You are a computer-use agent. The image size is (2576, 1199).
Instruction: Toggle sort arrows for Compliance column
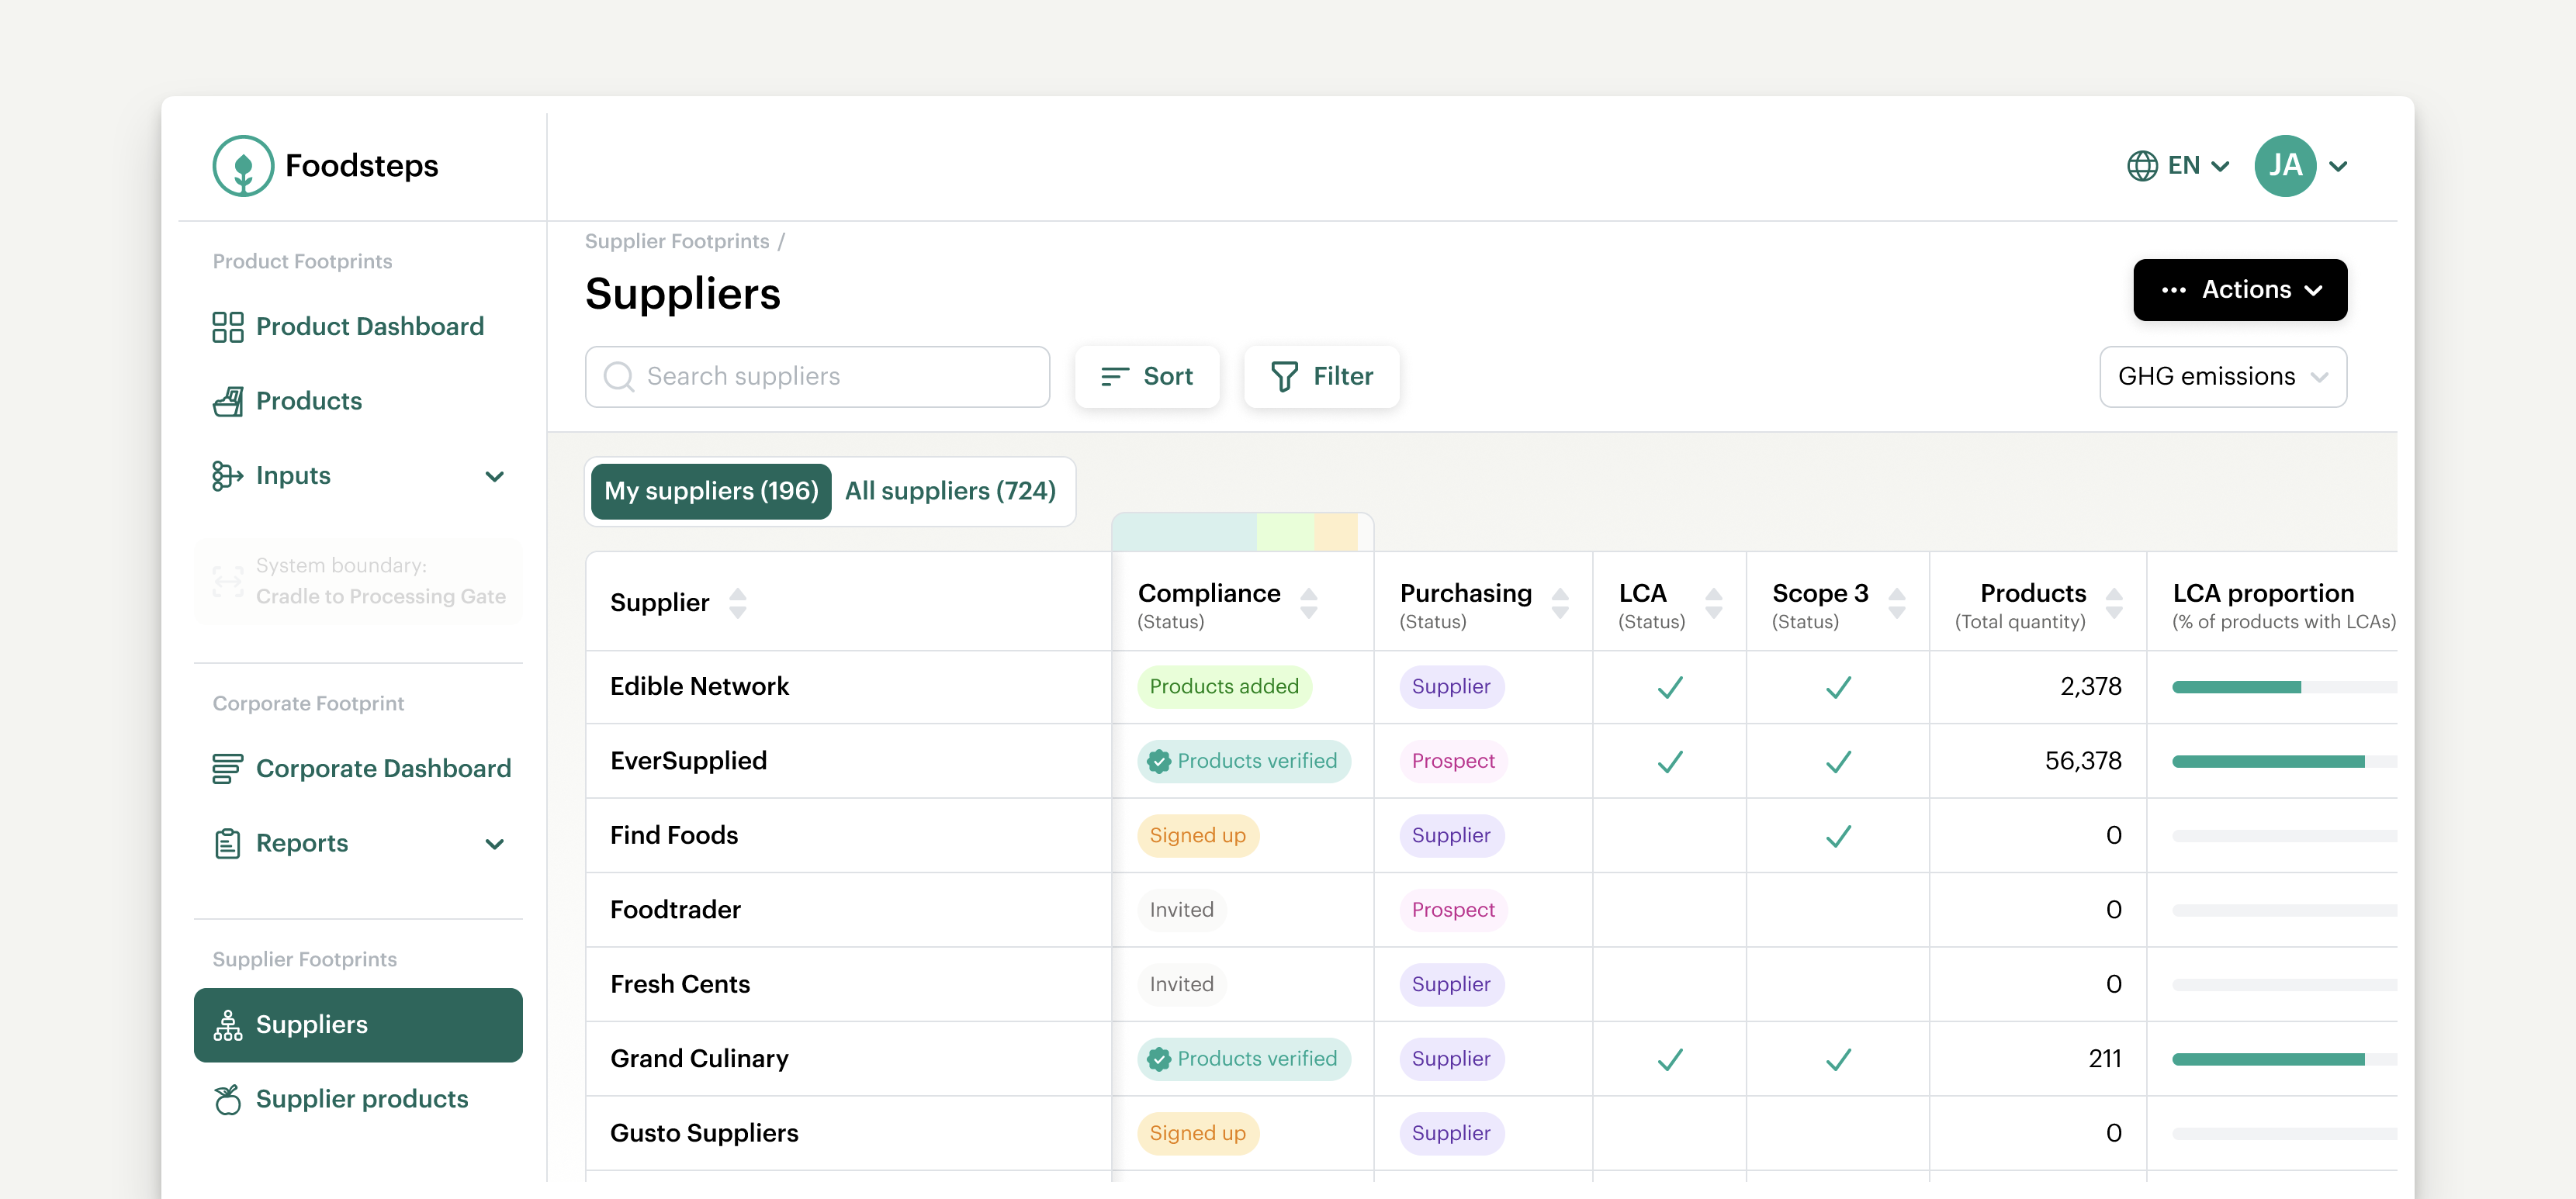[1308, 603]
